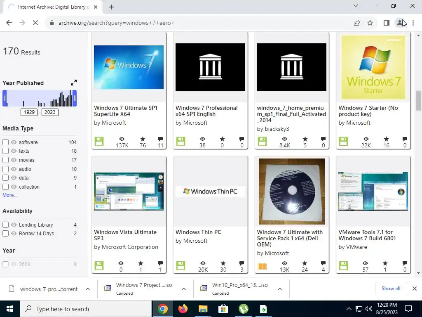422x317 pixels.
Task: Check the movies media type filter
Action: click(5, 160)
